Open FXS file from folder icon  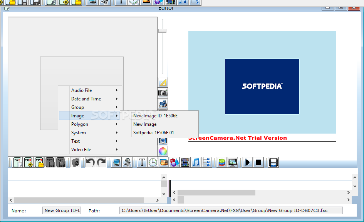pyautogui.click(x=39, y=162)
